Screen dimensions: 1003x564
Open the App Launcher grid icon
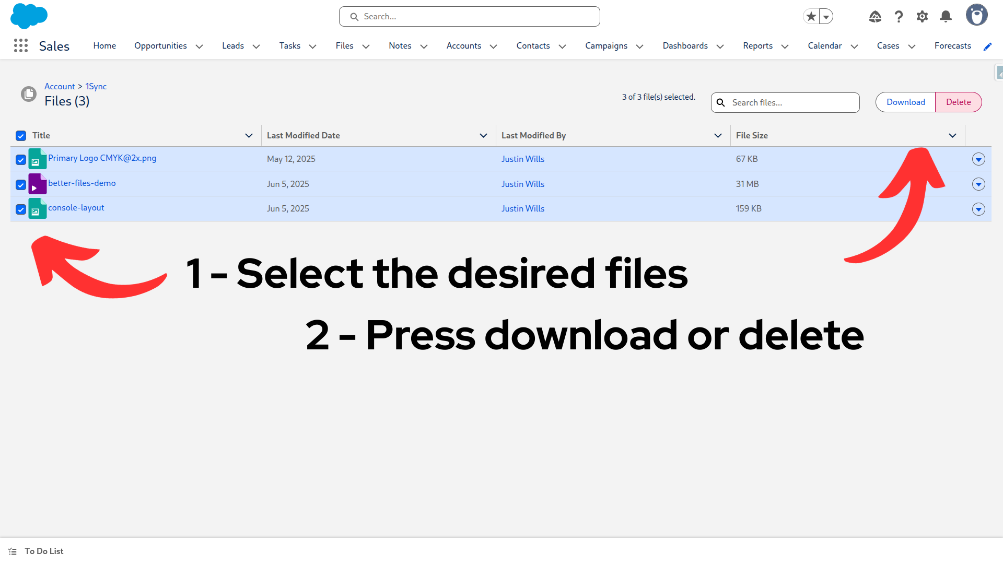point(21,46)
